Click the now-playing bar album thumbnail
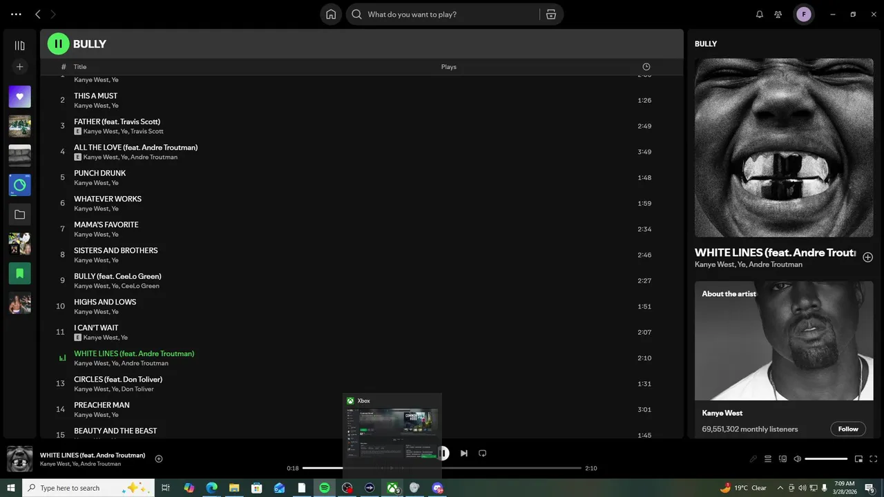Image resolution: width=884 pixels, height=497 pixels. point(19,459)
